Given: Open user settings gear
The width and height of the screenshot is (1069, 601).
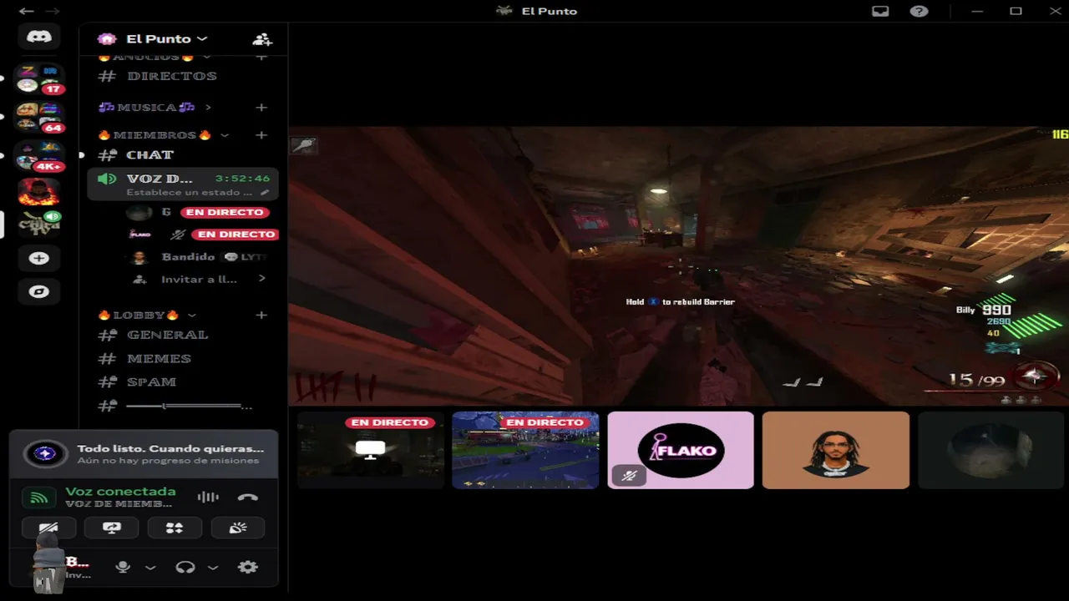Looking at the screenshot, I should 247,567.
